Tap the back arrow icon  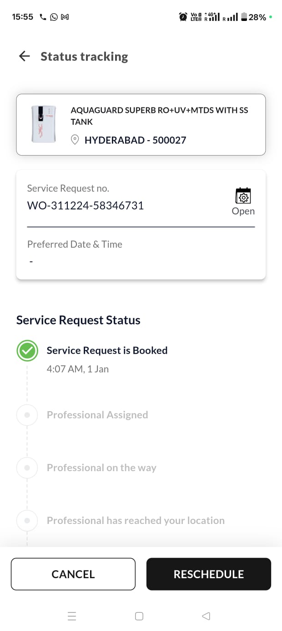click(x=24, y=56)
